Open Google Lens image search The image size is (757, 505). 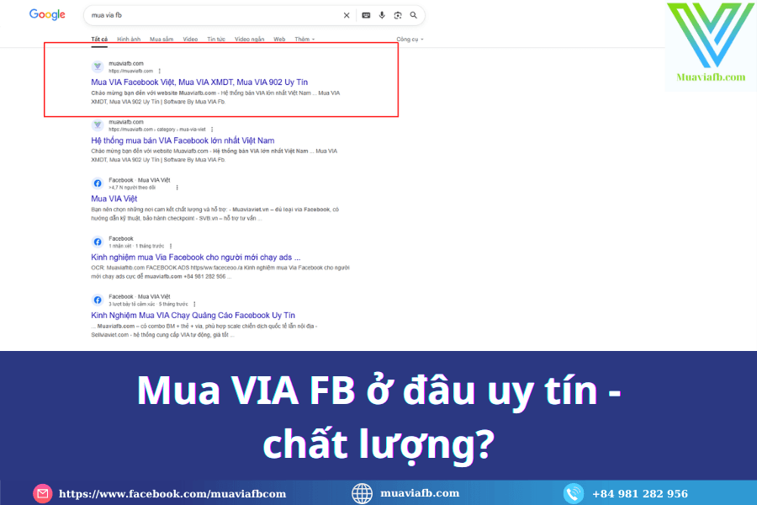pyautogui.click(x=397, y=15)
